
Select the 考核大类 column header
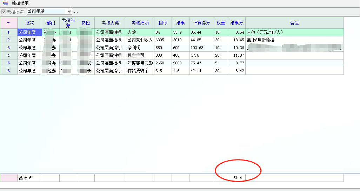point(111,23)
